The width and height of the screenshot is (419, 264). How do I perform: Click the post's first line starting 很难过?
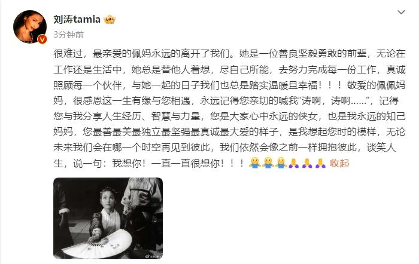coord(229,54)
